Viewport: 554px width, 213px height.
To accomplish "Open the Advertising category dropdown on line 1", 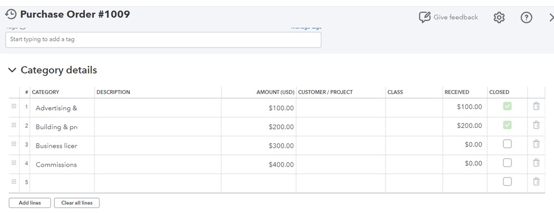I will [62, 108].
